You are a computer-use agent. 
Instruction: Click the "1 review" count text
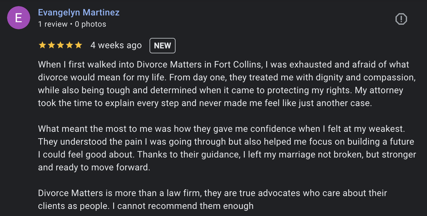53,24
